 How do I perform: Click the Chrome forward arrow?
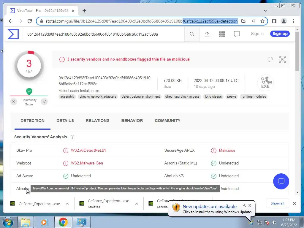20,21
